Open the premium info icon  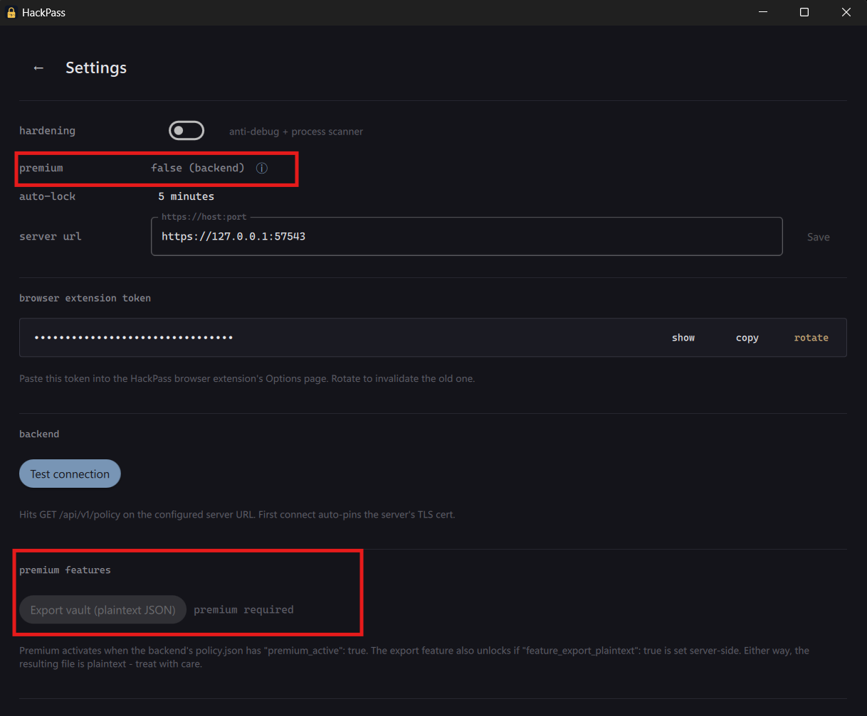point(262,169)
